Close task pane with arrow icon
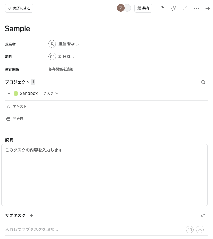The image size is (213, 239). pyautogui.click(x=208, y=8)
